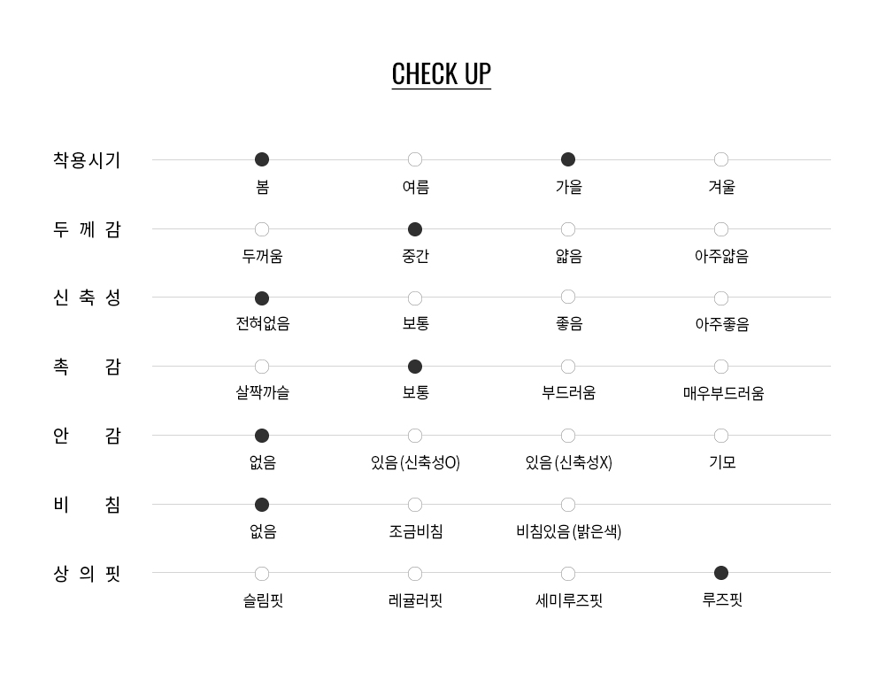Image resolution: width=885 pixels, height=688 pixels.
Task: Click the 중간 thickness label
Action: 415,256
